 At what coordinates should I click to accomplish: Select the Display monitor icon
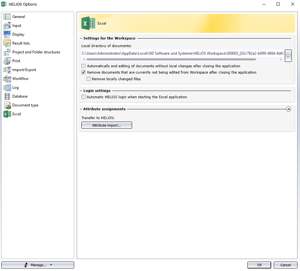(x=7, y=34)
